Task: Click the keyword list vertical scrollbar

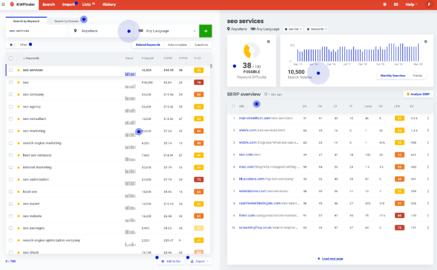Action: pos(211,66)
